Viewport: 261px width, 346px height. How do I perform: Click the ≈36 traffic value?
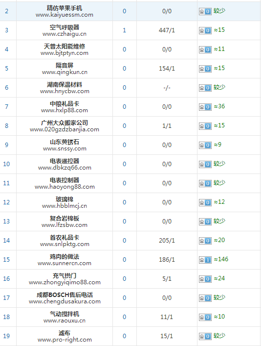click(x=219, y=106)
